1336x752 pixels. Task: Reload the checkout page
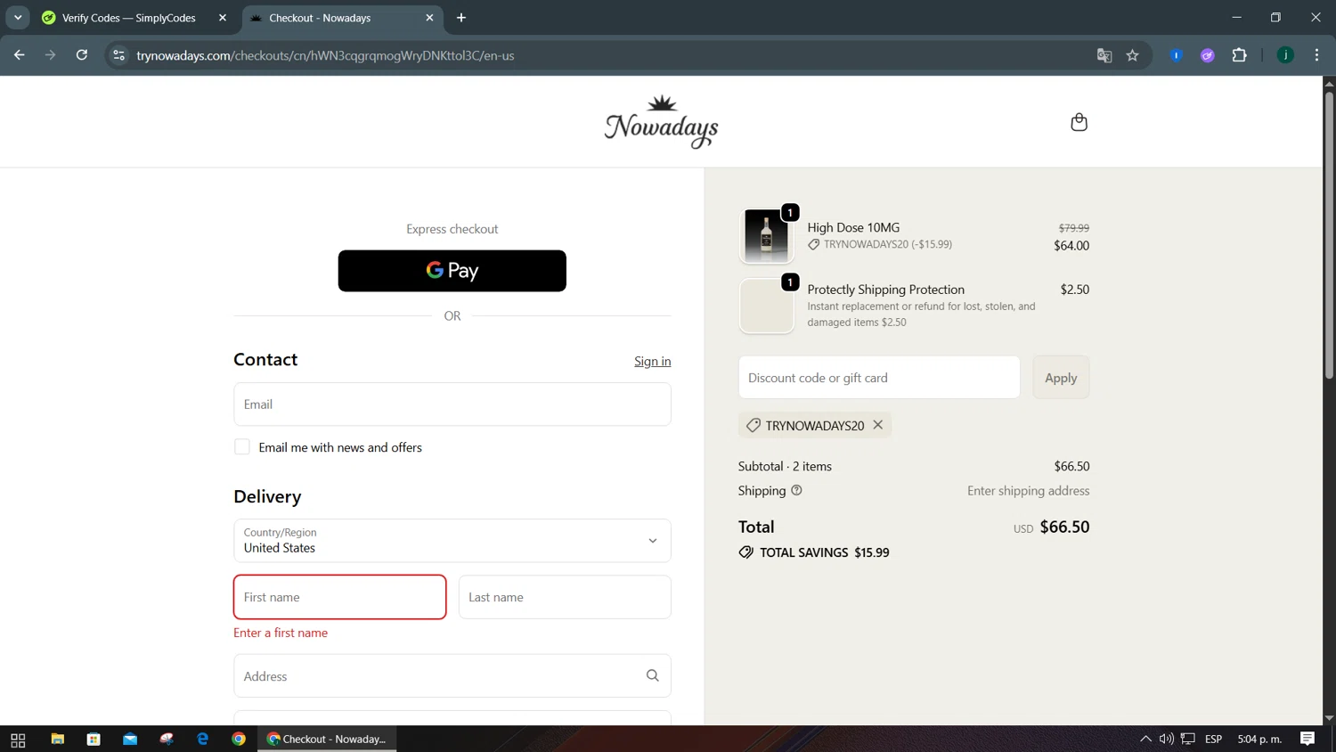pos(82,55)
